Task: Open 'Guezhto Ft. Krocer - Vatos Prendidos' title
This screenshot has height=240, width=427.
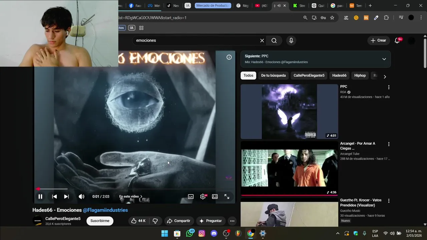Action: [361, 203]
